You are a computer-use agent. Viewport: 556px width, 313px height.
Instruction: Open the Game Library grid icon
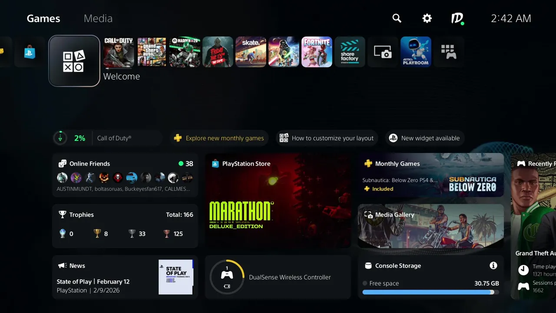pos(449,52)
